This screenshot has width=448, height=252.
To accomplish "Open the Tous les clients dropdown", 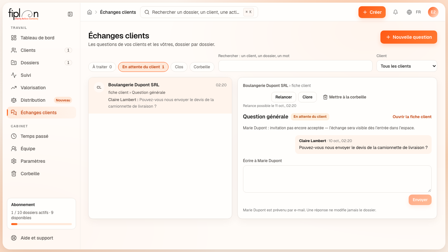I will pyautogui.click(x=407, y=66).
